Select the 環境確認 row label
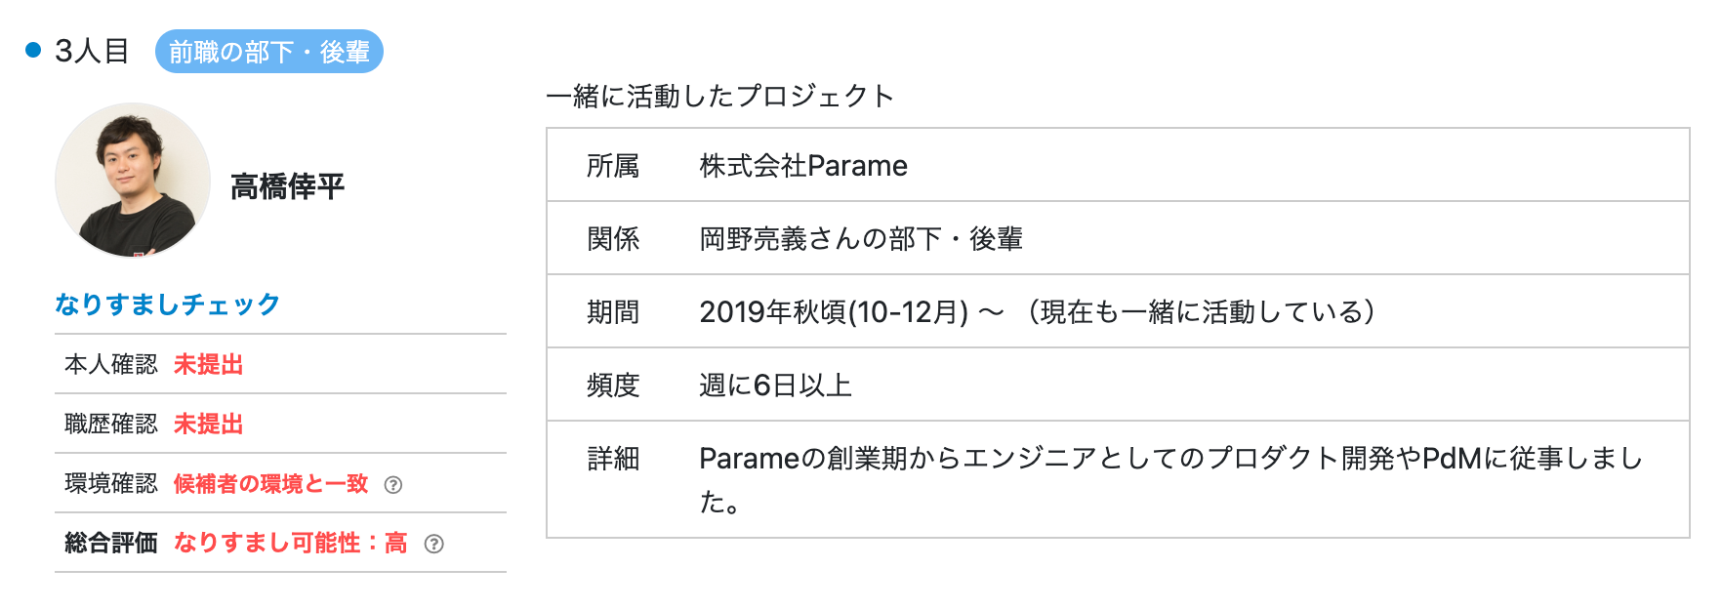 click(111, 484)
